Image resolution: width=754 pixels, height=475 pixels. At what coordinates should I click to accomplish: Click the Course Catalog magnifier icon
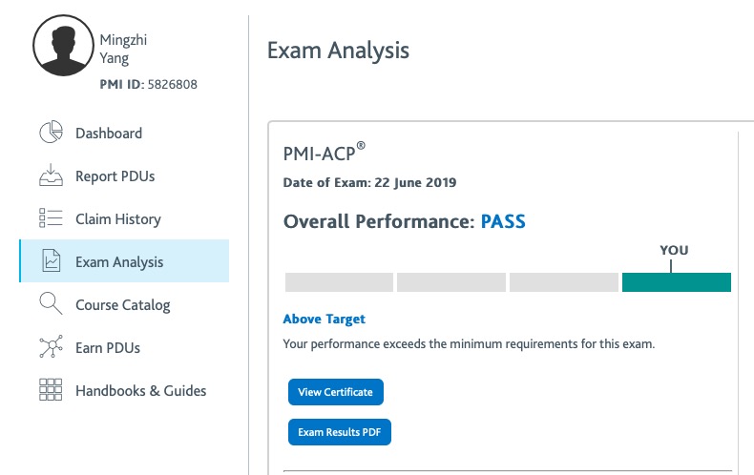pyautogui.click(x=51, y=303)
